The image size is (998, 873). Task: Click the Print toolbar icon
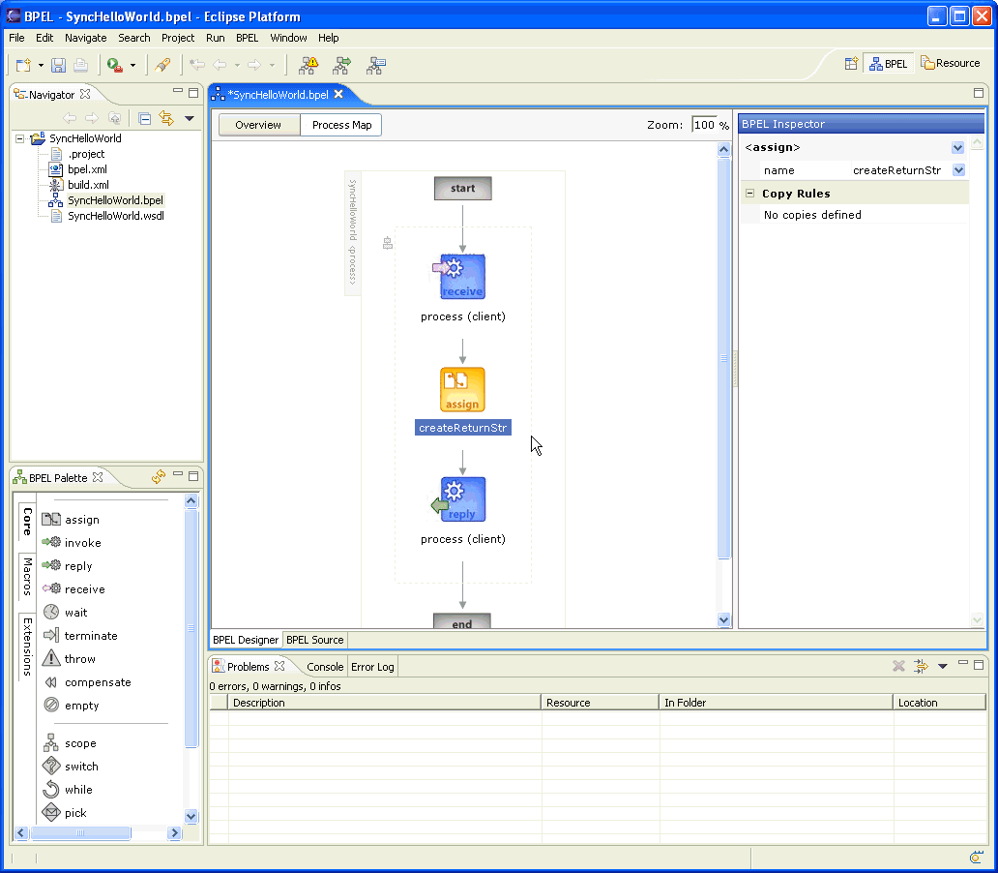[81, 64]
